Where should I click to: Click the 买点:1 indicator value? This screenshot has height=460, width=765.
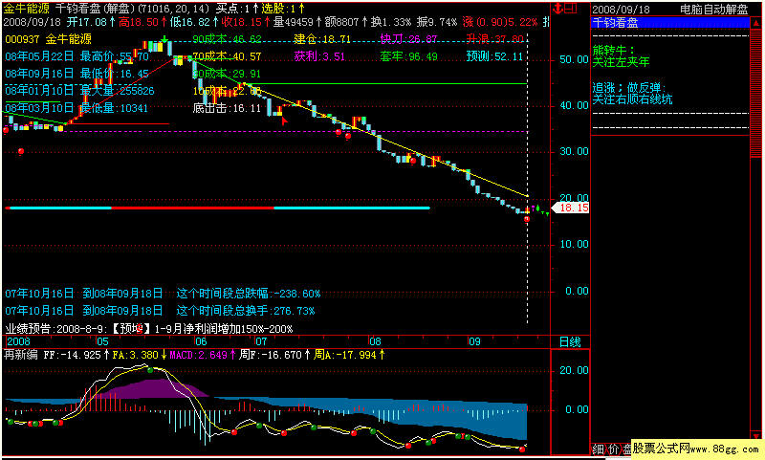click(x=236, y=9)
